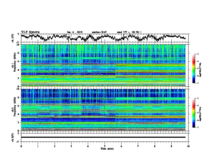Click the "10" kHz tick of ch.1 spectrogram

(x=18, y=45)
